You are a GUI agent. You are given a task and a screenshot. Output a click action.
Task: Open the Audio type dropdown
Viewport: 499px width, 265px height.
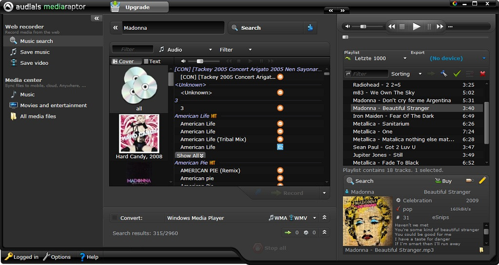click(186, 50)
